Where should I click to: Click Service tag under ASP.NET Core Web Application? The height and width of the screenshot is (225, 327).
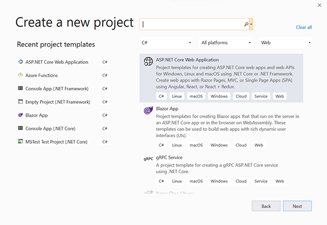click(261, 96)
